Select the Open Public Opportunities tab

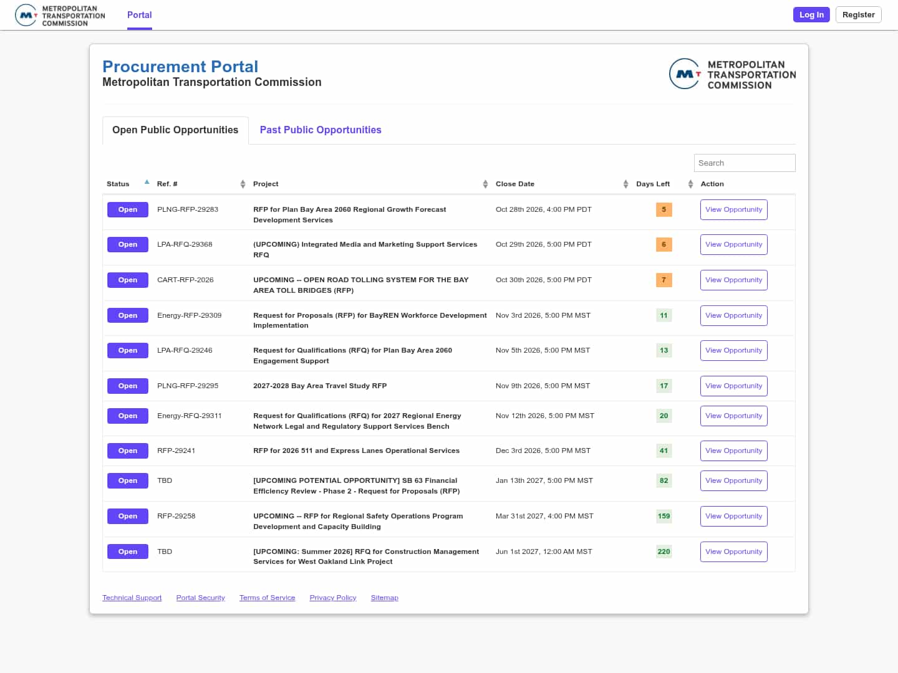175,130
